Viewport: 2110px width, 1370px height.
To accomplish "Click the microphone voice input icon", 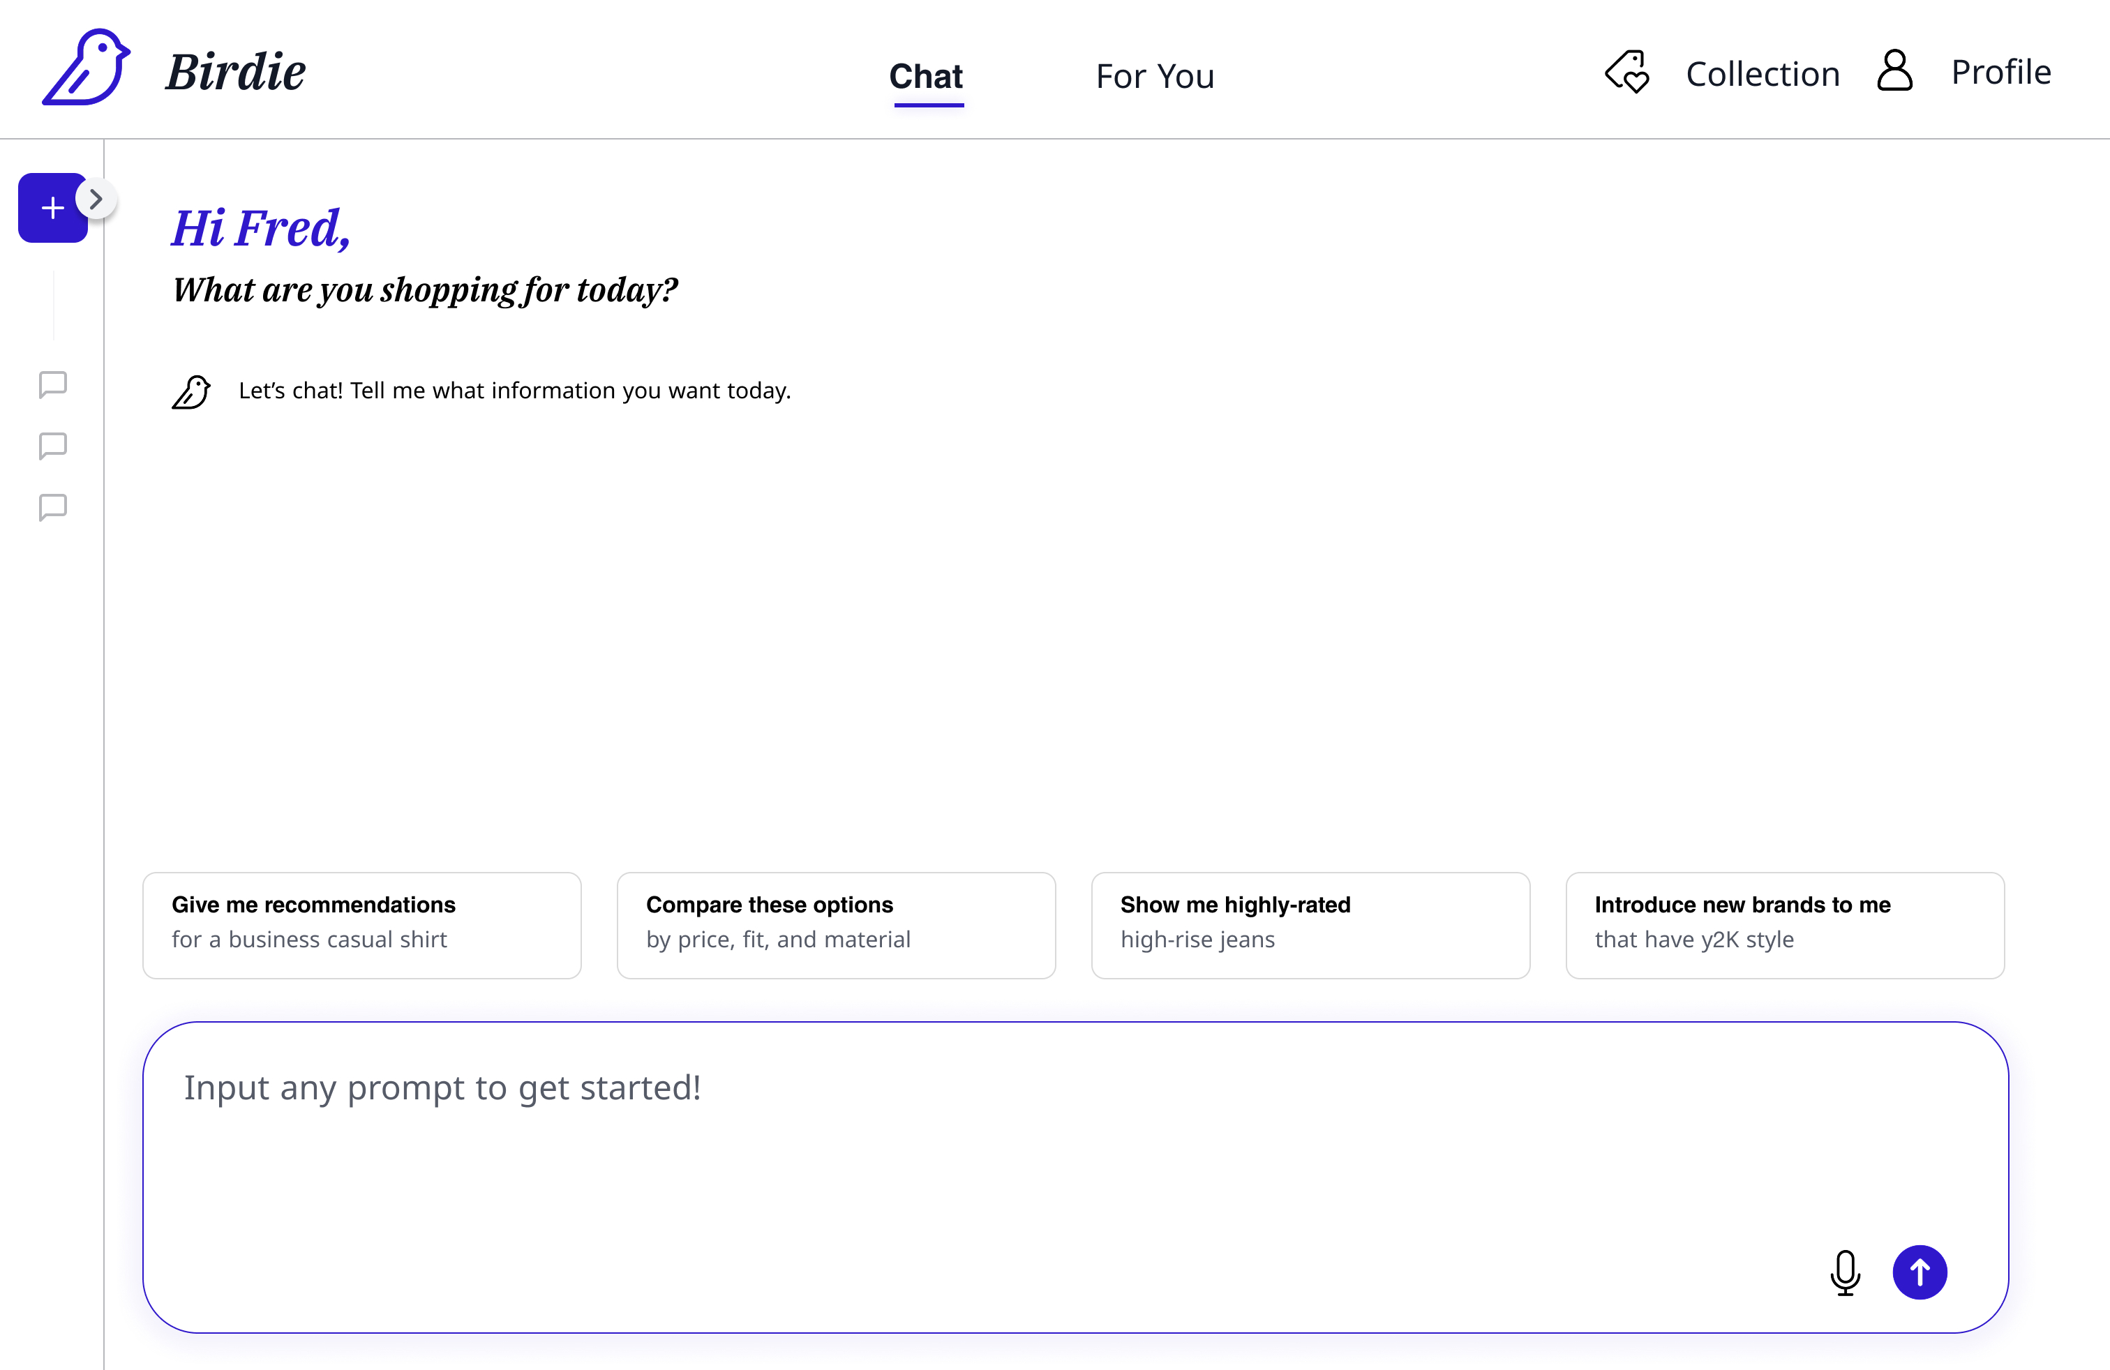I will 1845,1272.
